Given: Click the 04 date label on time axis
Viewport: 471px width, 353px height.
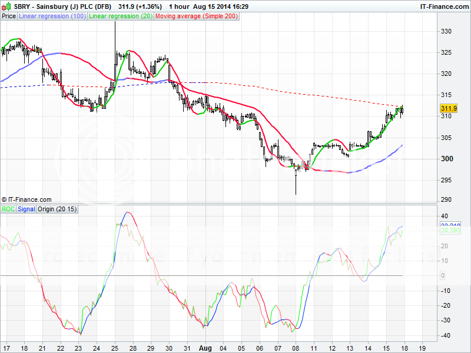Looking at the screenshot, I should [x=224, y=348].
